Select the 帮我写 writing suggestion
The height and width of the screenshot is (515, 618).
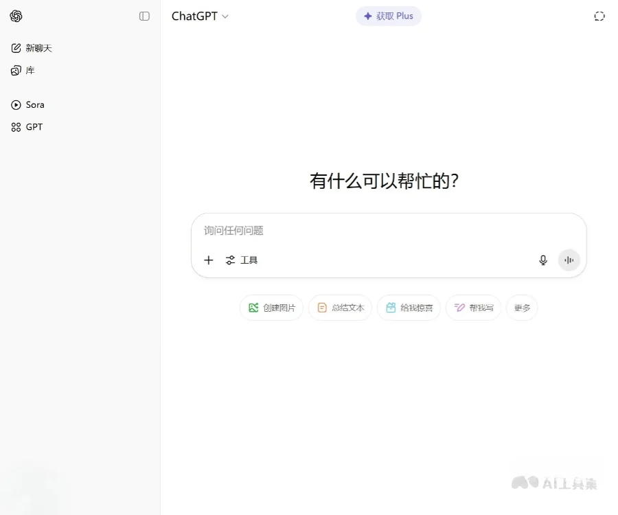(473, 308)
